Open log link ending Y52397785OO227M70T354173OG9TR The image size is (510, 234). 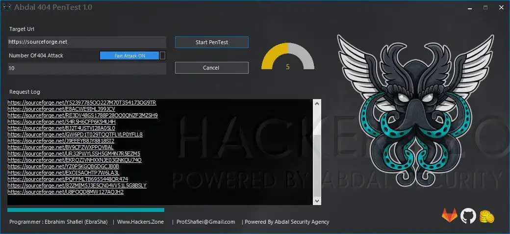pyautogui.click(x=82, y=103)
